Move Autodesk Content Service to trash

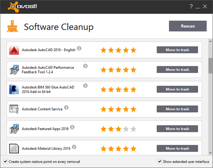click(177, 109)
